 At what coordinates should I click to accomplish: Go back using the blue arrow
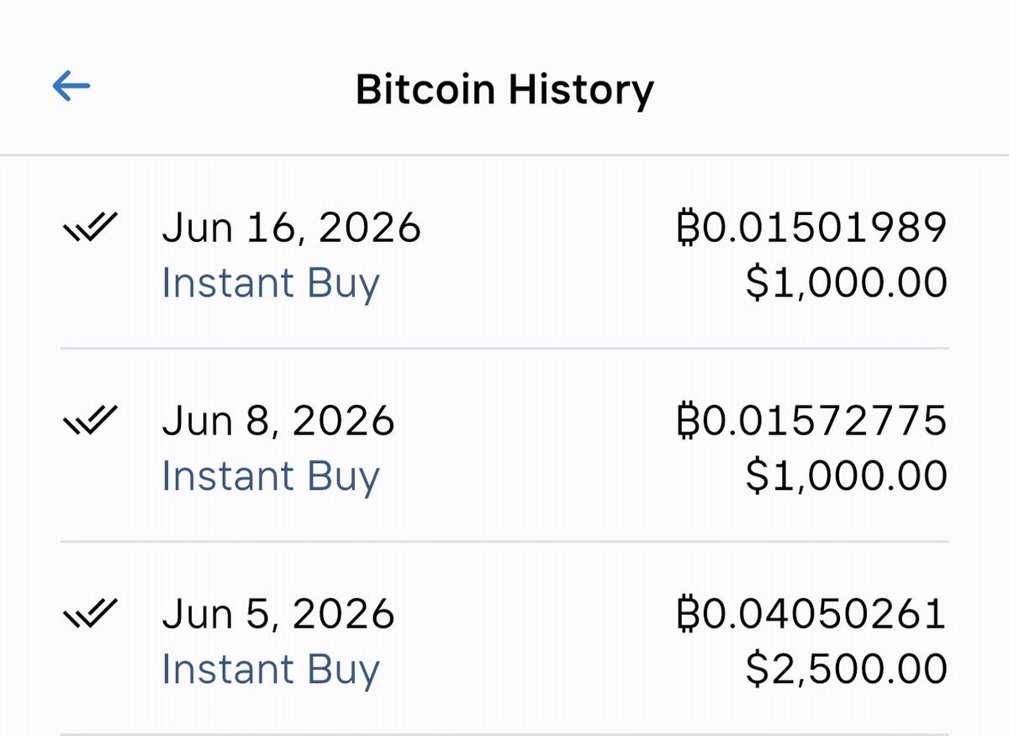pyautogui.click(x=71, y=86)
